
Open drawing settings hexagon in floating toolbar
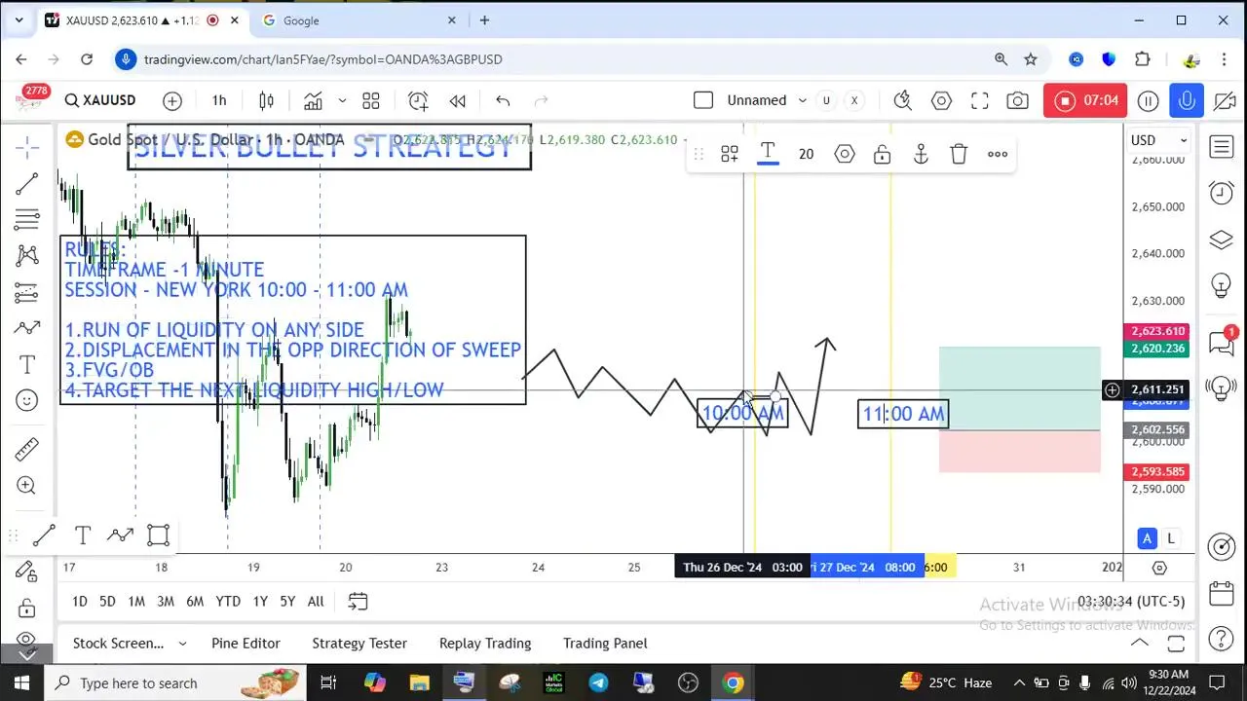coord(845,154)
